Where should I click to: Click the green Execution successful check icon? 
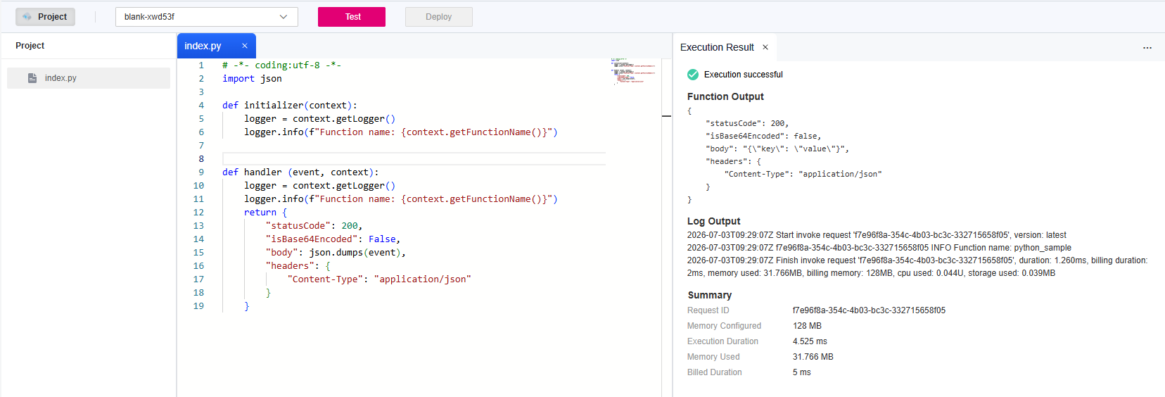pyautogui.click(x=693, y=75)
